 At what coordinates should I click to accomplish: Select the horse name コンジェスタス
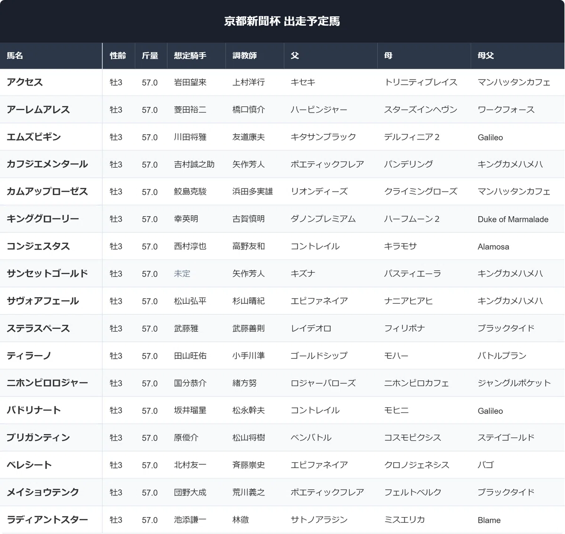pyautogui.click(x=38, y=246)
